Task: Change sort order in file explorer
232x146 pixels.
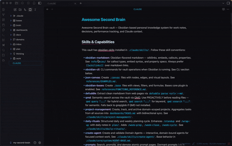Action: pos(25,10)
